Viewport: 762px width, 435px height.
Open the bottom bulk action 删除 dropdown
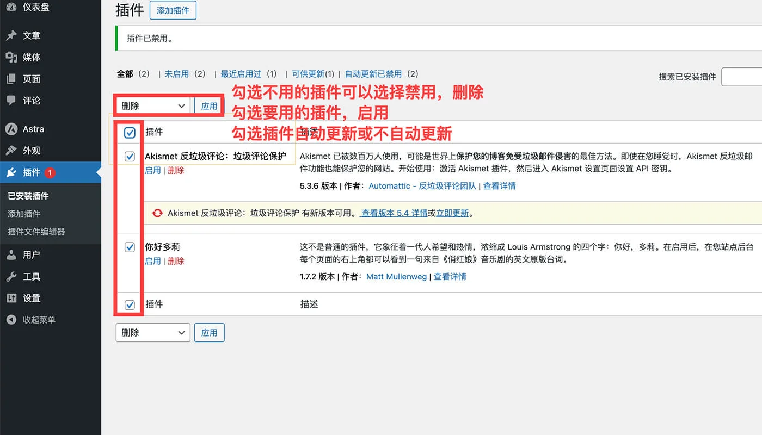point(152,333)
